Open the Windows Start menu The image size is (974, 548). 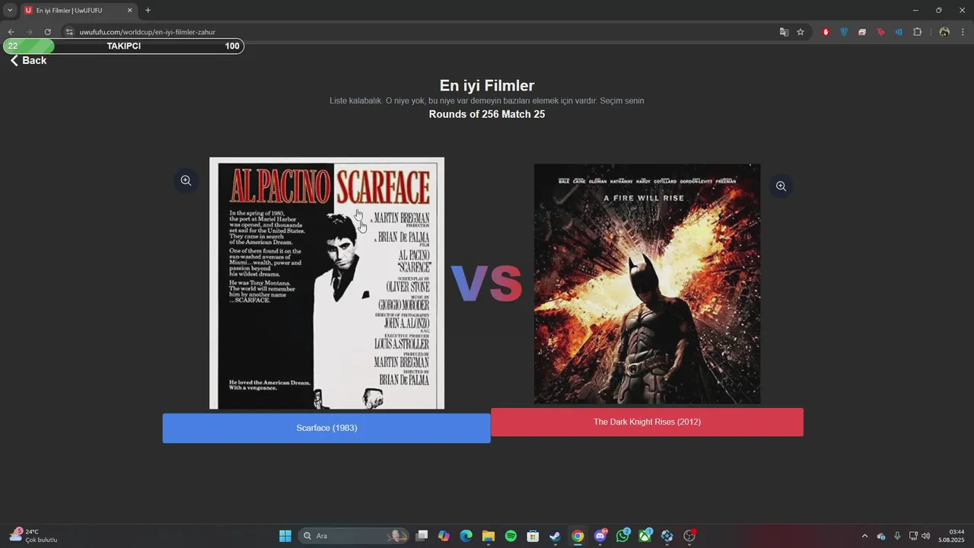point(285,536)
